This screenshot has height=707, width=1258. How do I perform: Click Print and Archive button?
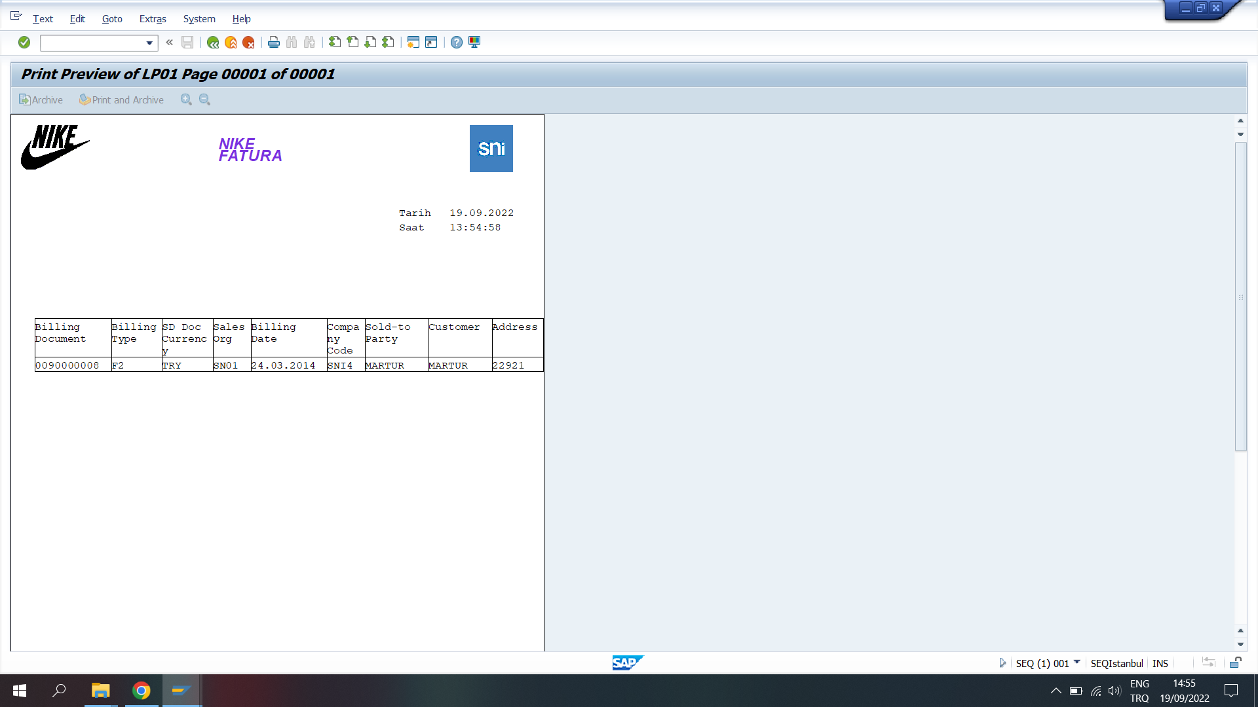tap(122, 100)
